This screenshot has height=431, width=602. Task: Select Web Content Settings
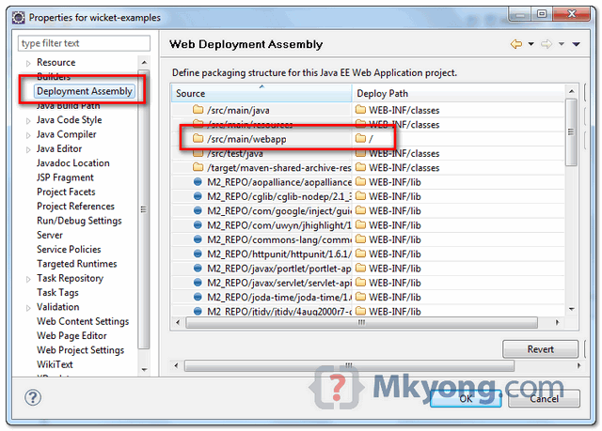(x=83, y=321)
